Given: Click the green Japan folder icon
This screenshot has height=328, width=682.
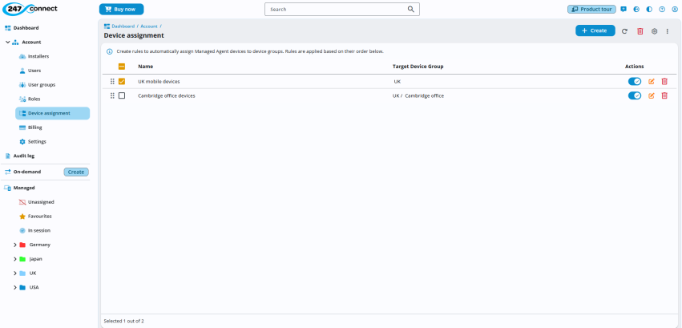Looking at the screenshot, I should (x=22, y=259).
